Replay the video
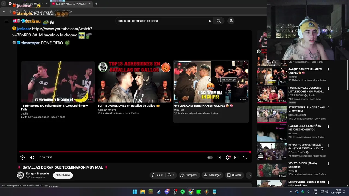 point(23,157)
